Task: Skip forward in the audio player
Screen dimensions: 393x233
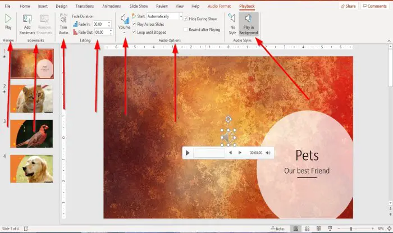Action: 240,153
